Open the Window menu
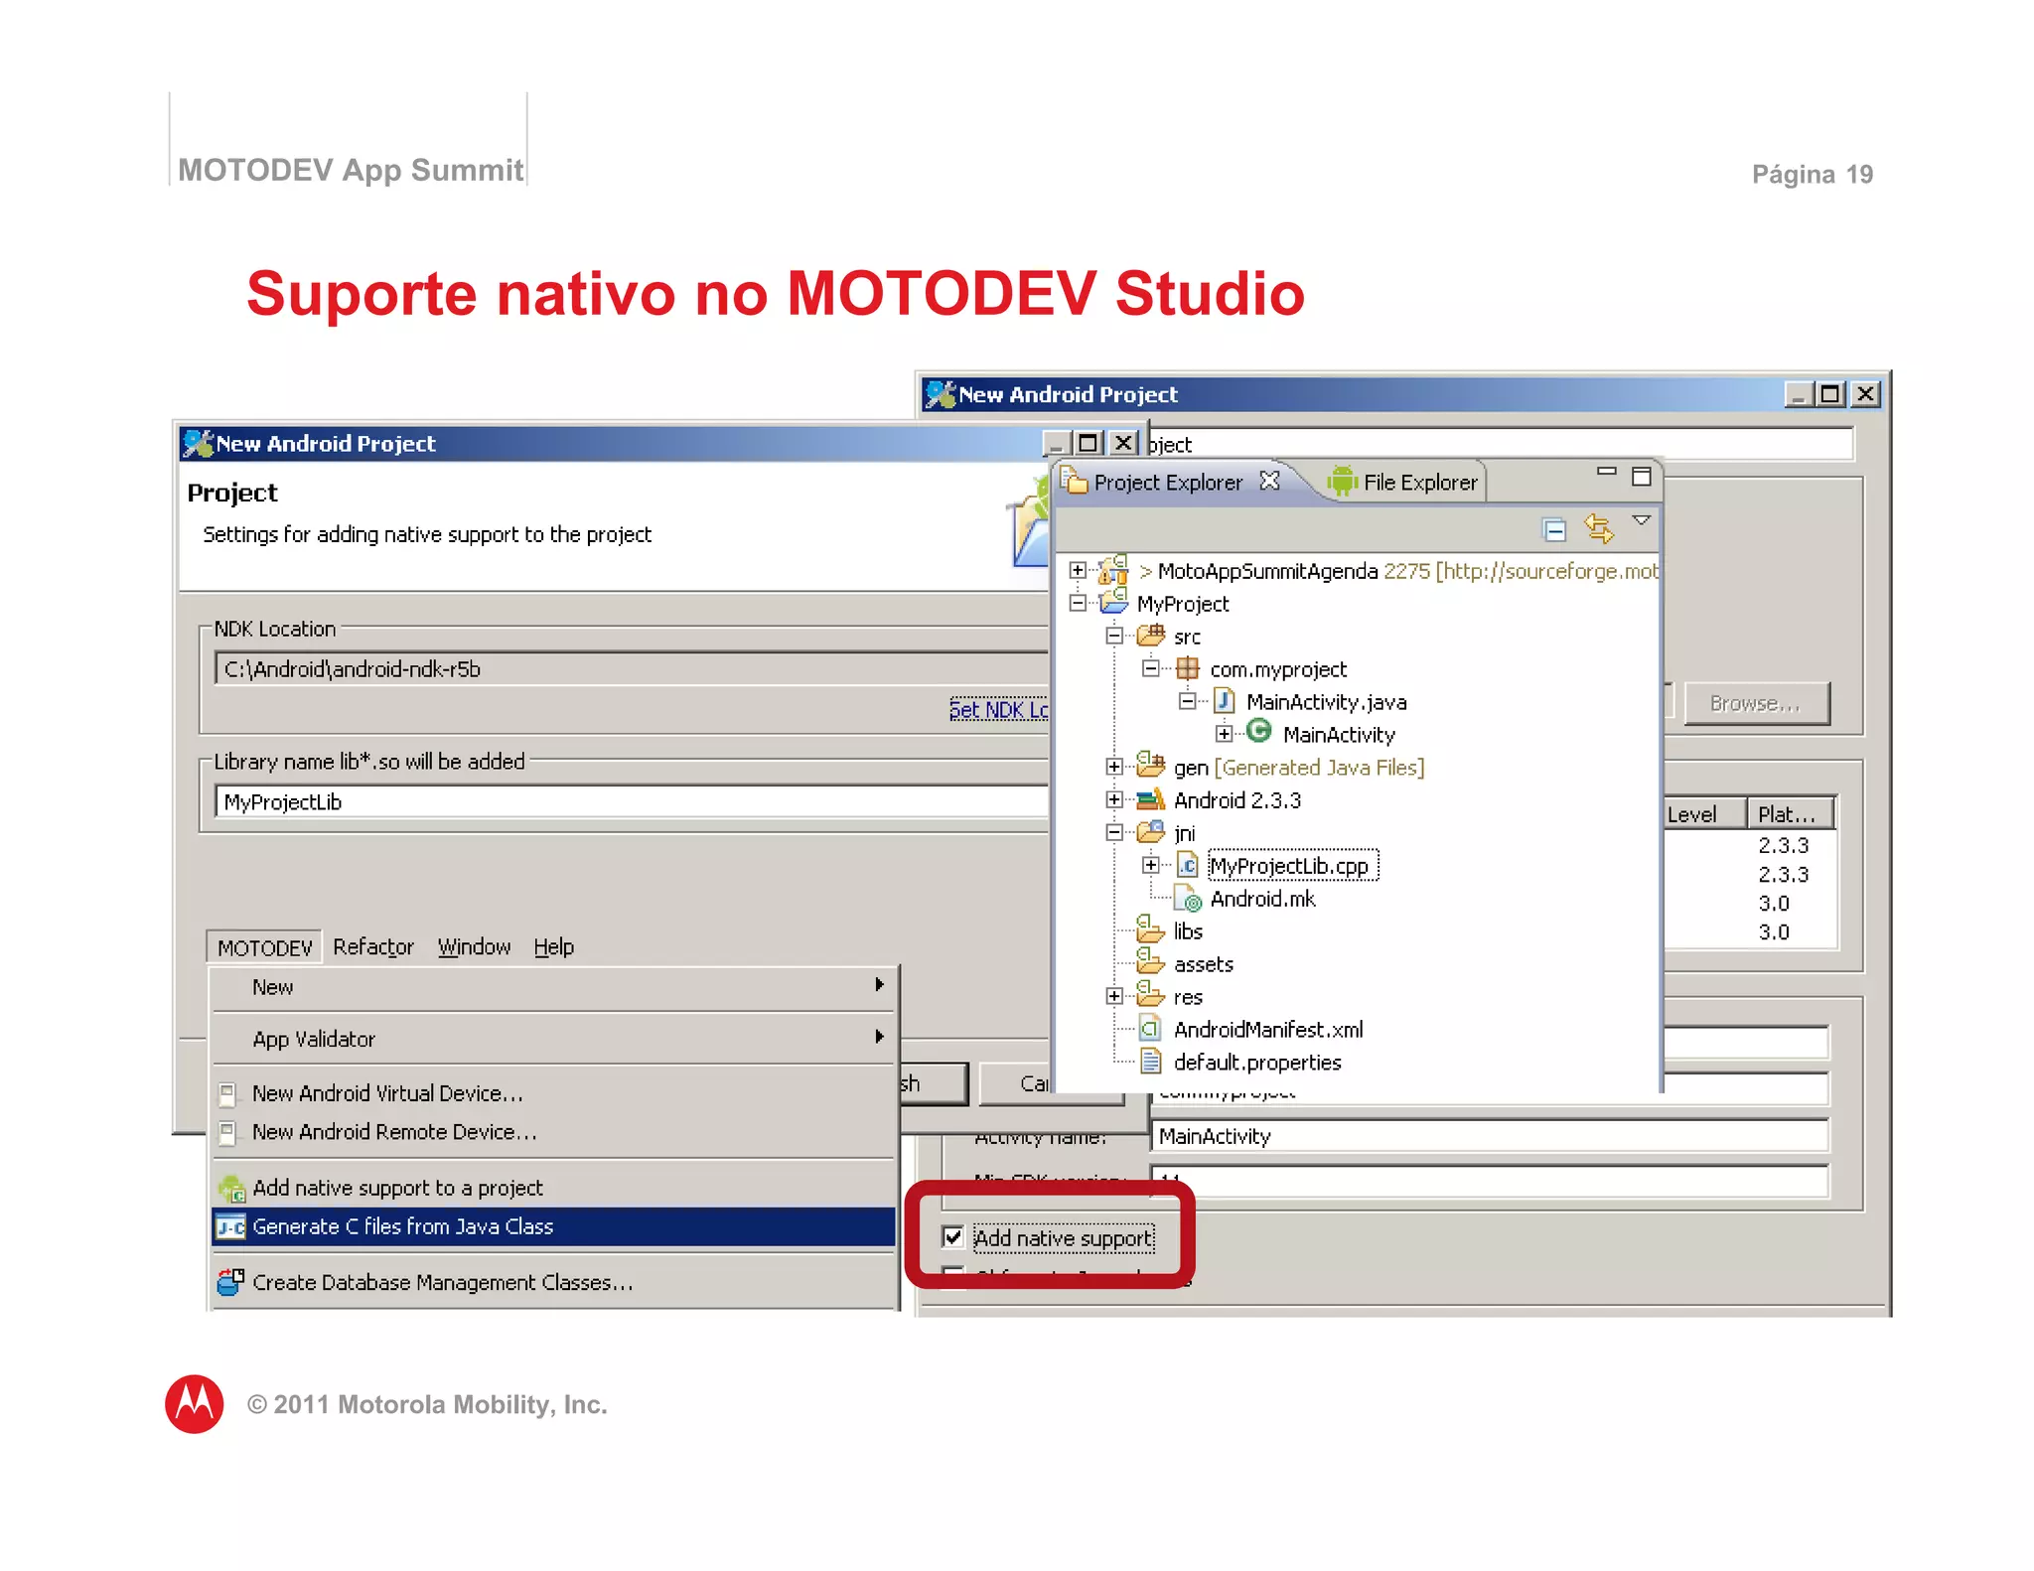Image resolution: width=2034 pixels, height=1571 pixels. (x=474, y=947)
